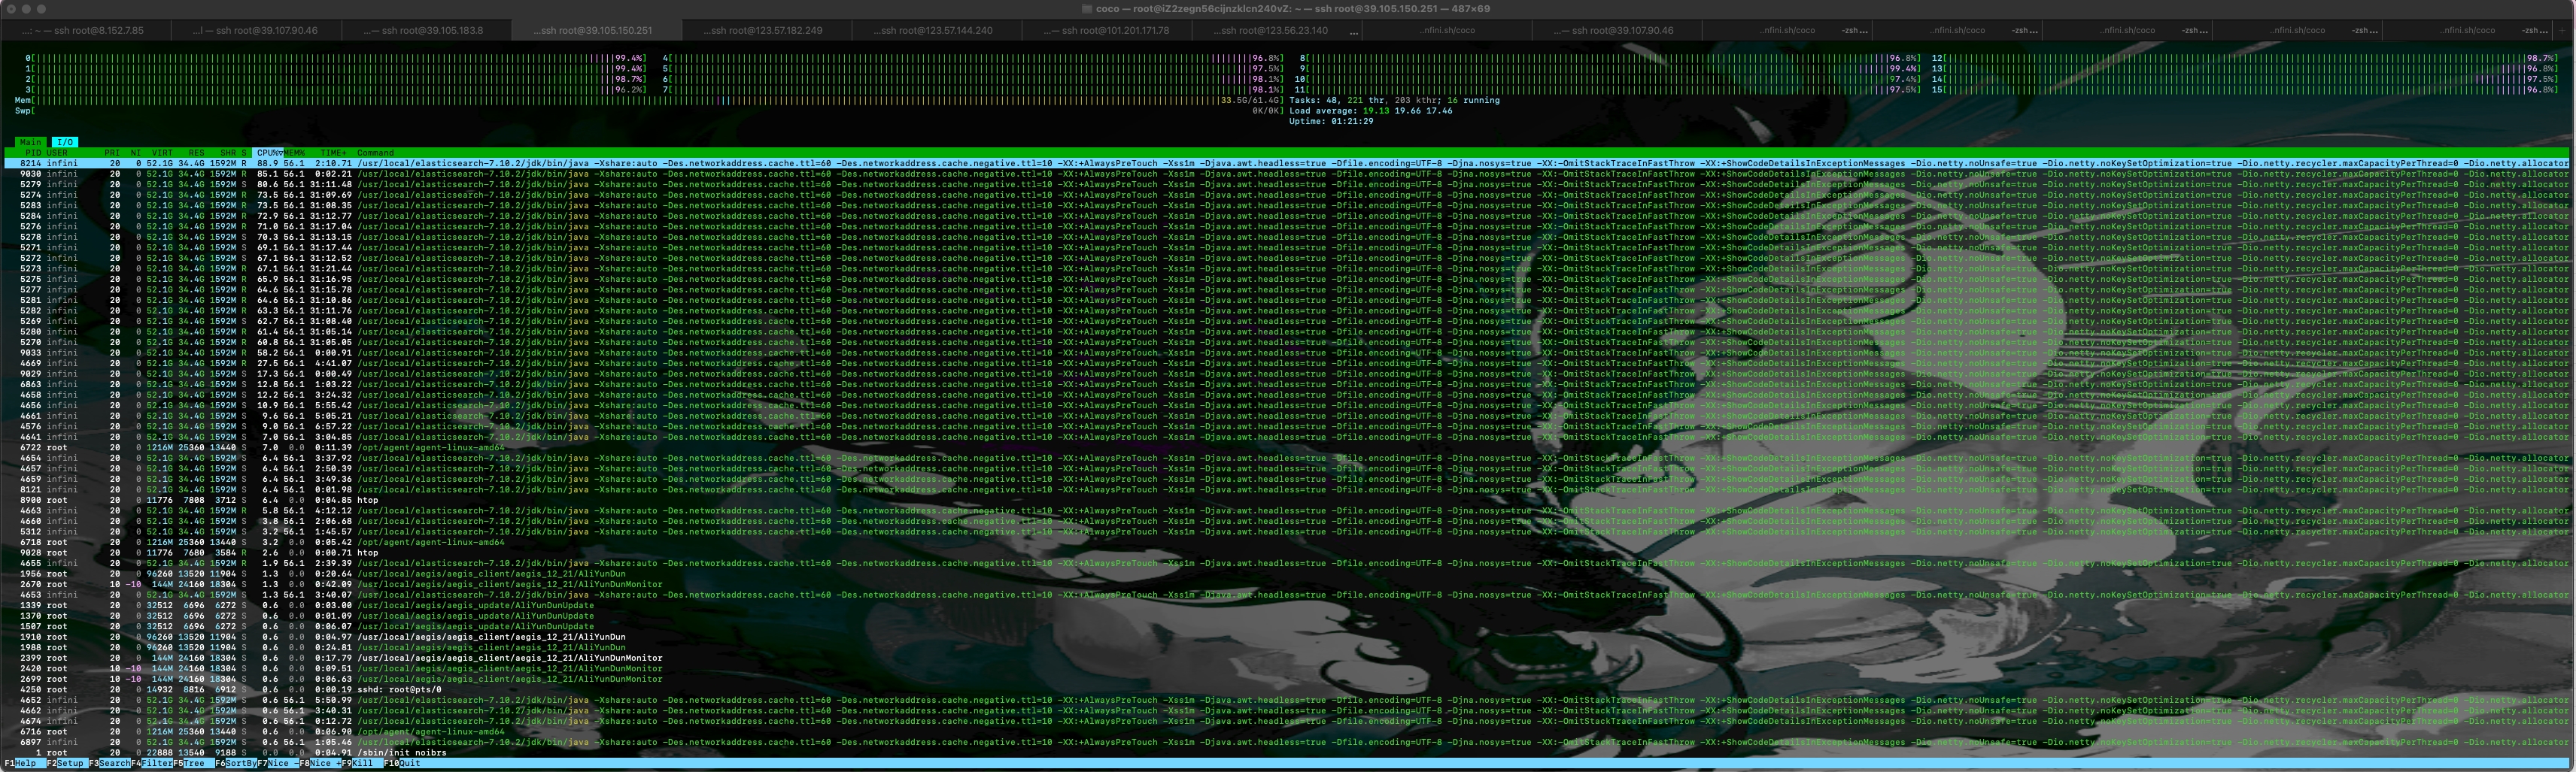Select process row with PID 9030

click(x=1287, y=174)
